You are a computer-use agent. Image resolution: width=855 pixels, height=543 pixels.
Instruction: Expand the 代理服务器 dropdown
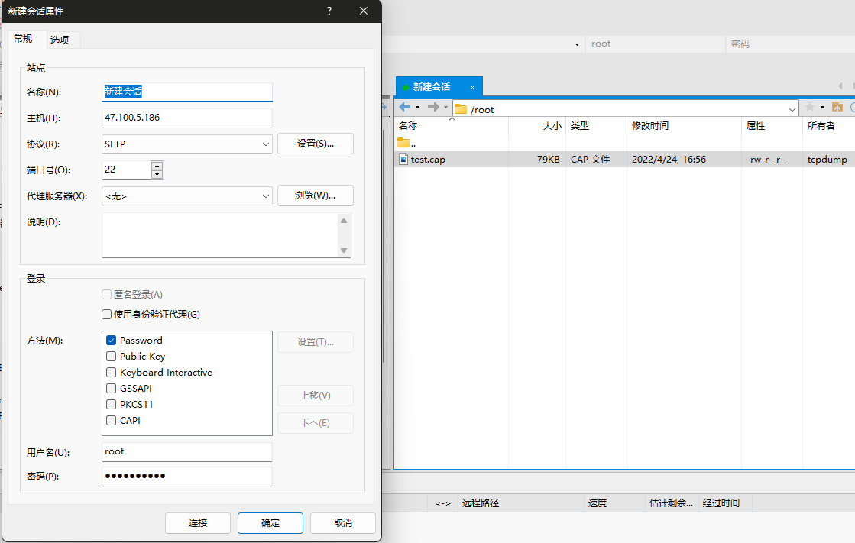point(265,196)
